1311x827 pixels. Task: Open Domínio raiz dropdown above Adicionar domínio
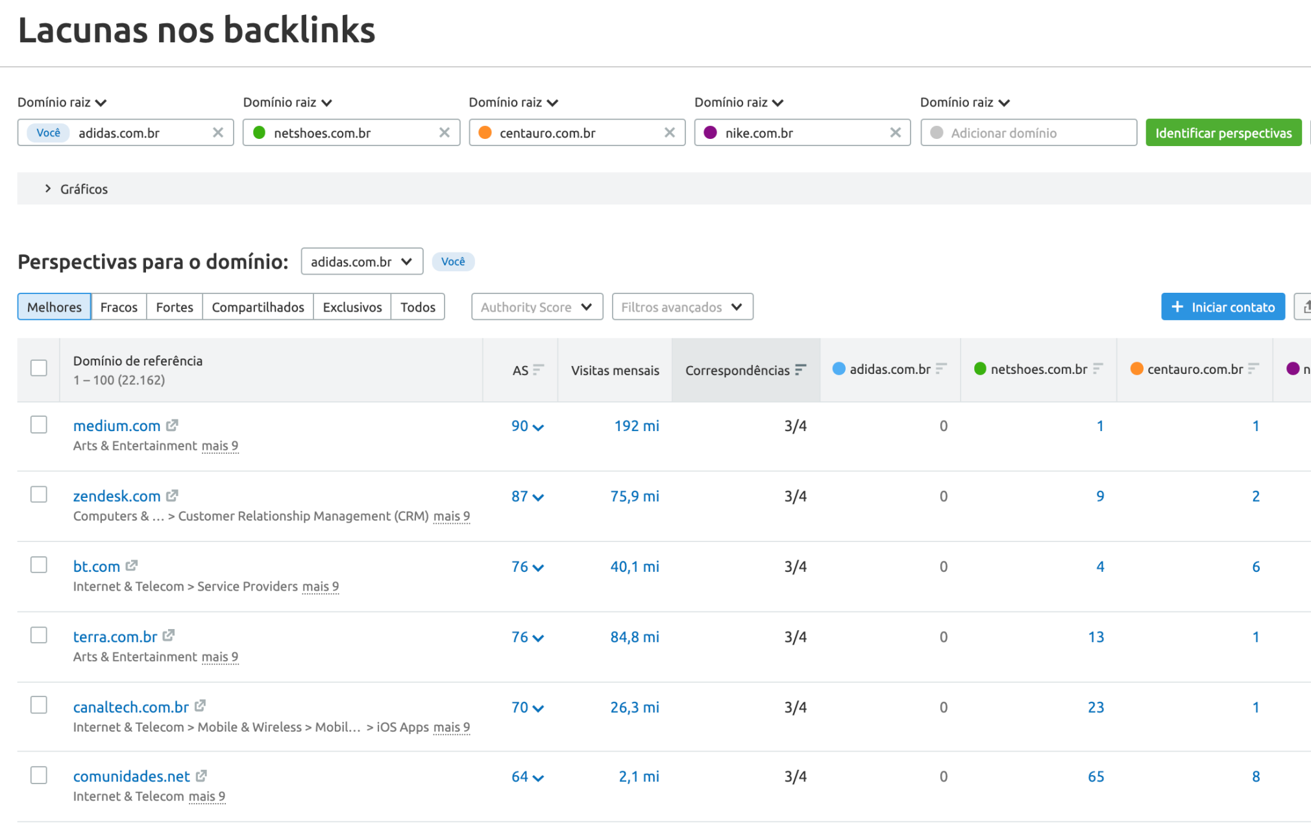(965, 103)
